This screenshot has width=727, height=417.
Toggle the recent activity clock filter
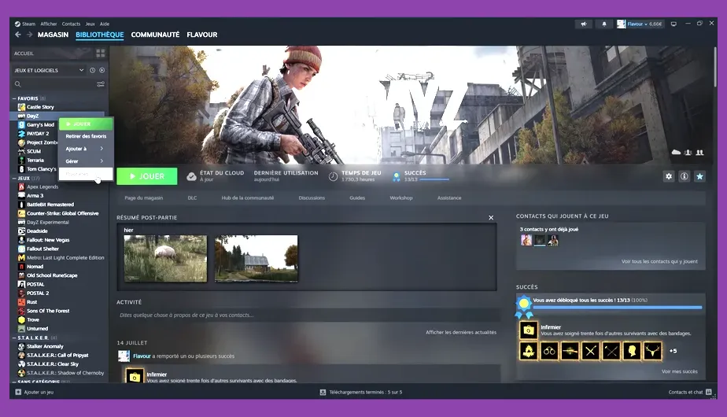tap(92, 70)
